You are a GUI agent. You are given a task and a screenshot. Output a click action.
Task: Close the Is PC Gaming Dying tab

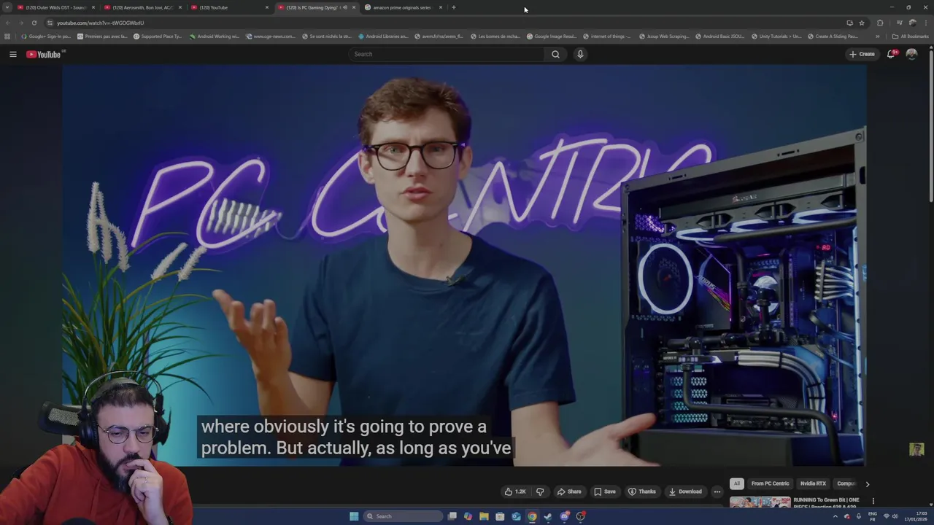coord(354,7)
